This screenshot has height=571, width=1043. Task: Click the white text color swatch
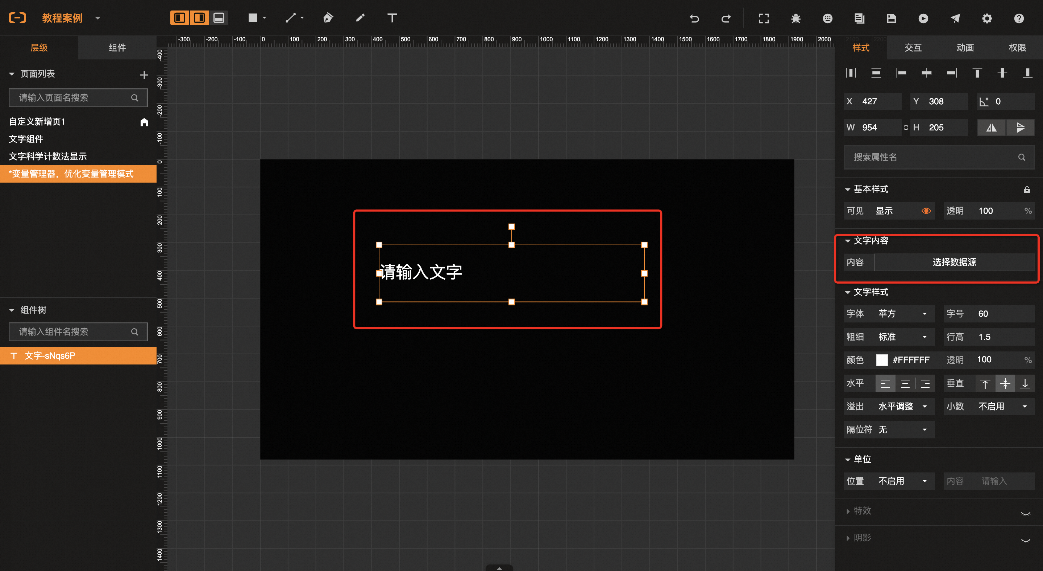(881, 360)
